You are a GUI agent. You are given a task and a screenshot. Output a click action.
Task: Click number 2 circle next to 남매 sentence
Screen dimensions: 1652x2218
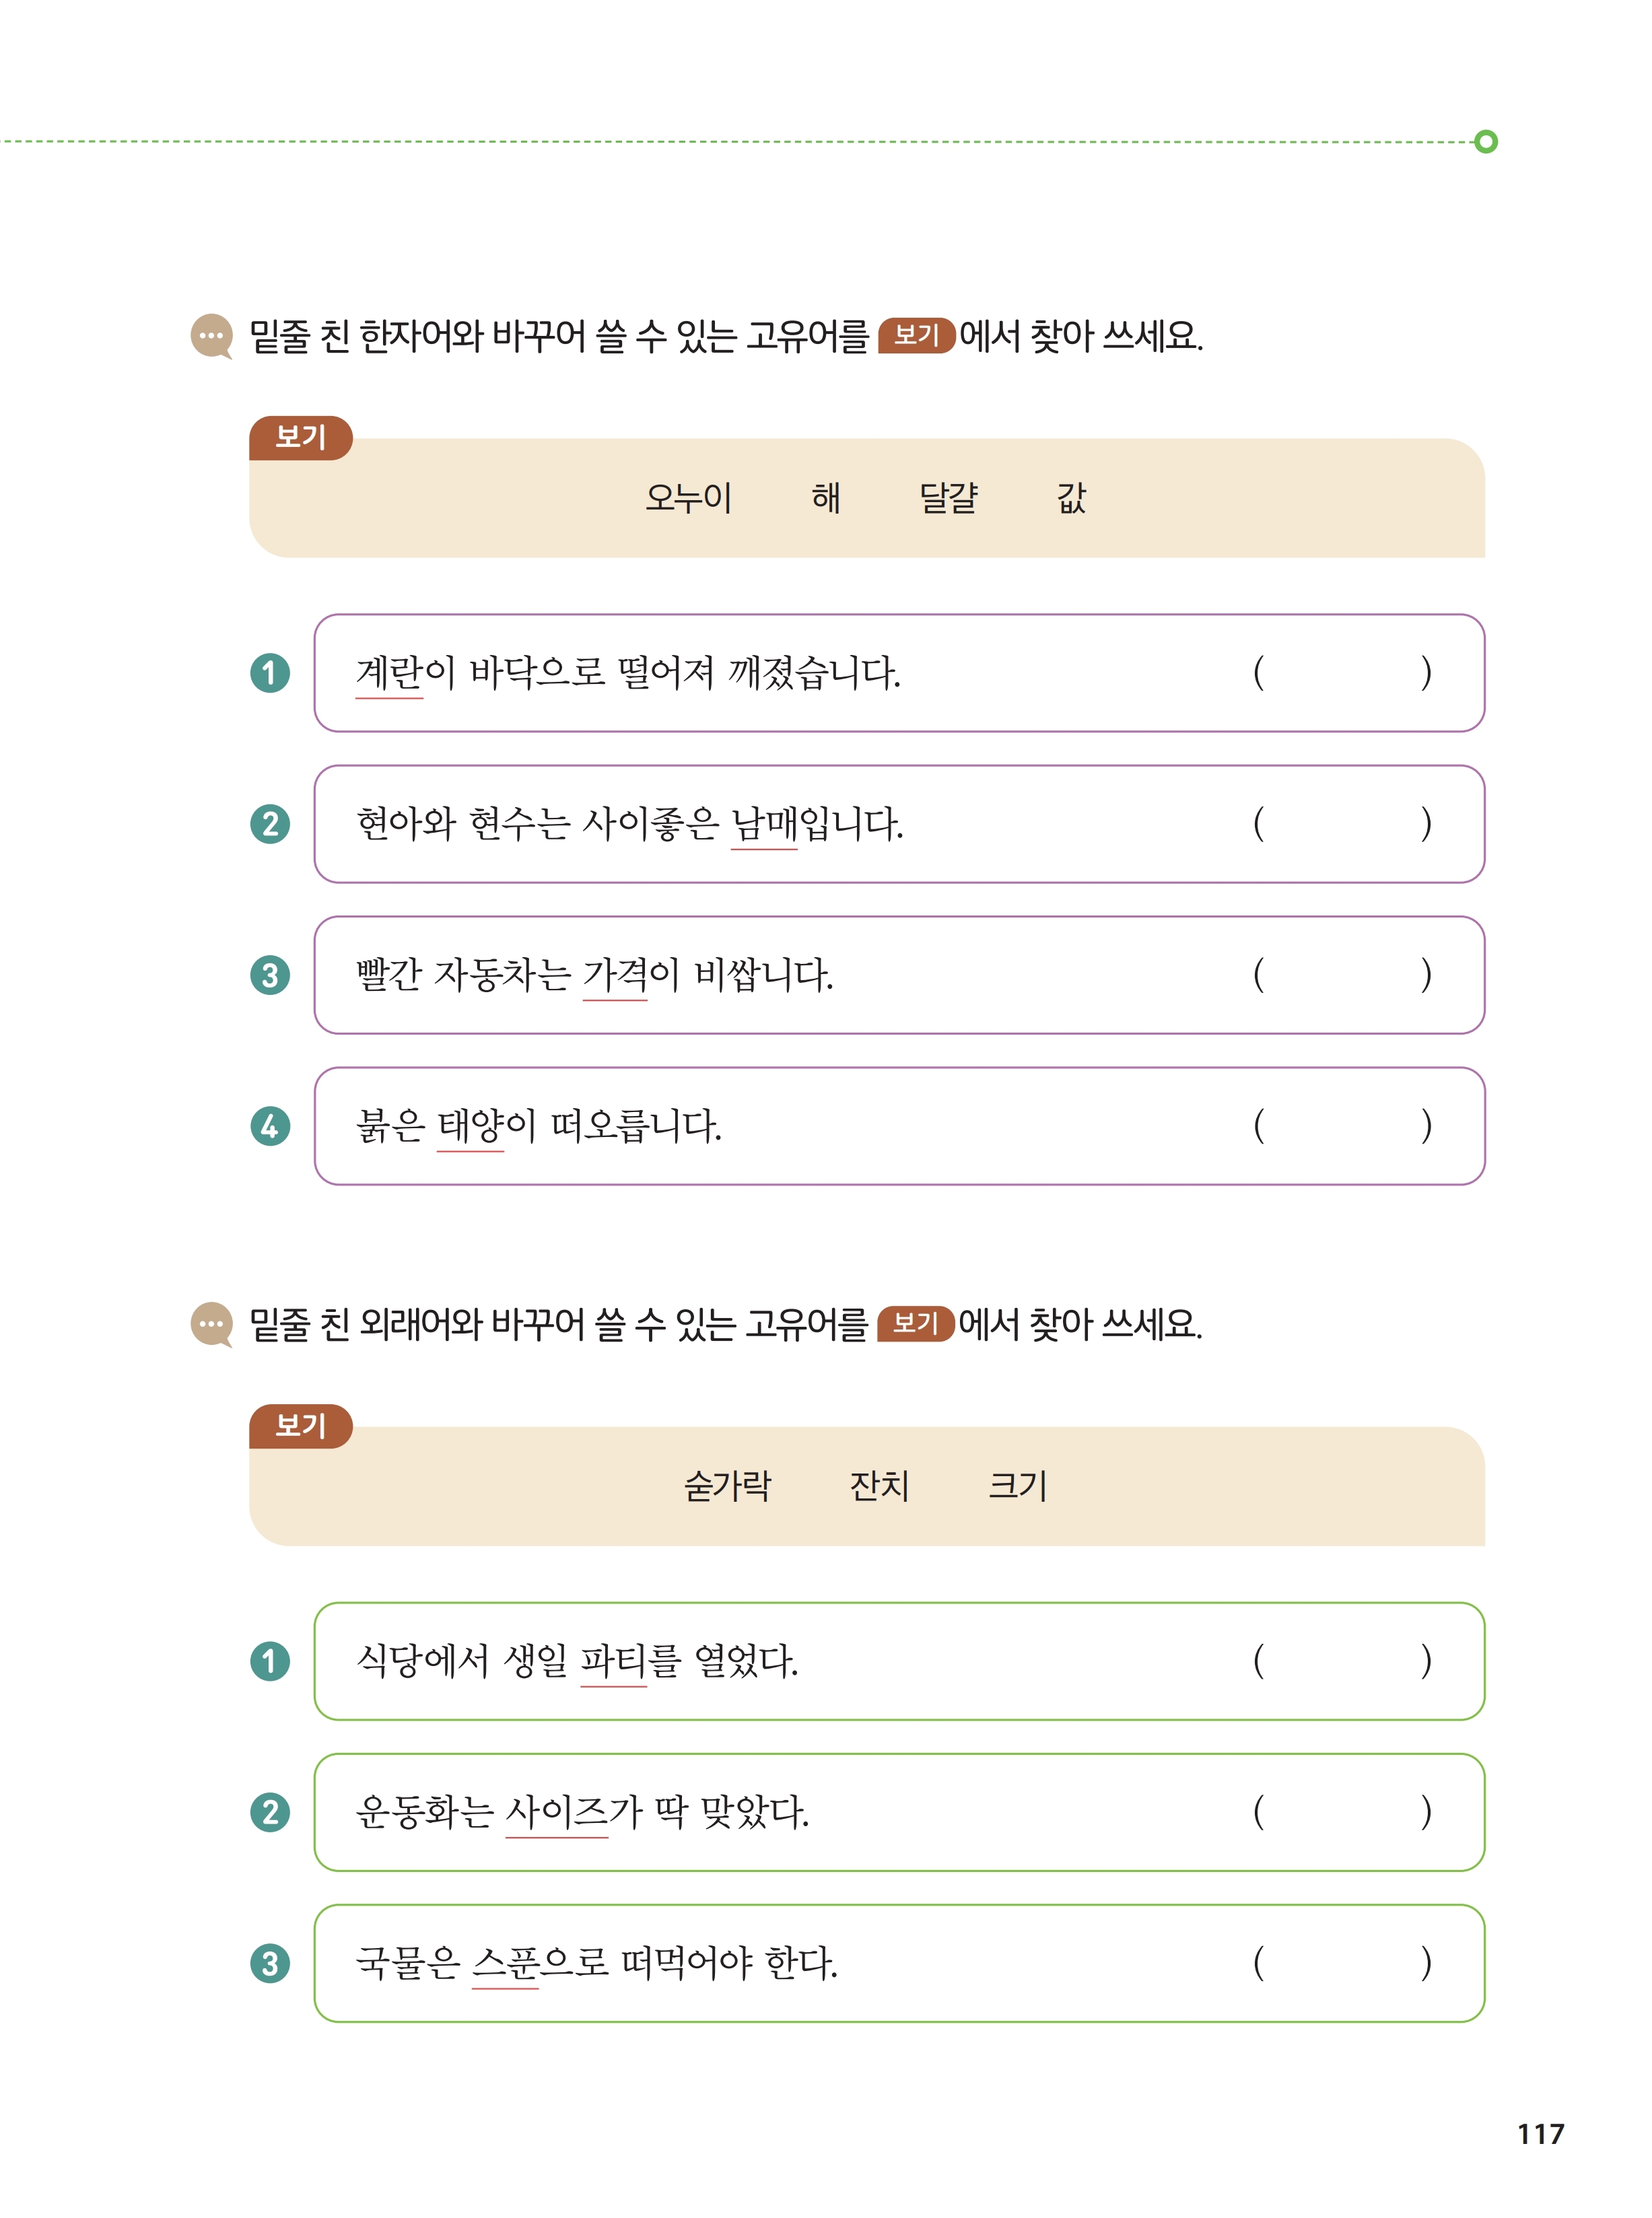pyautogui.click(x=270, y=824)
